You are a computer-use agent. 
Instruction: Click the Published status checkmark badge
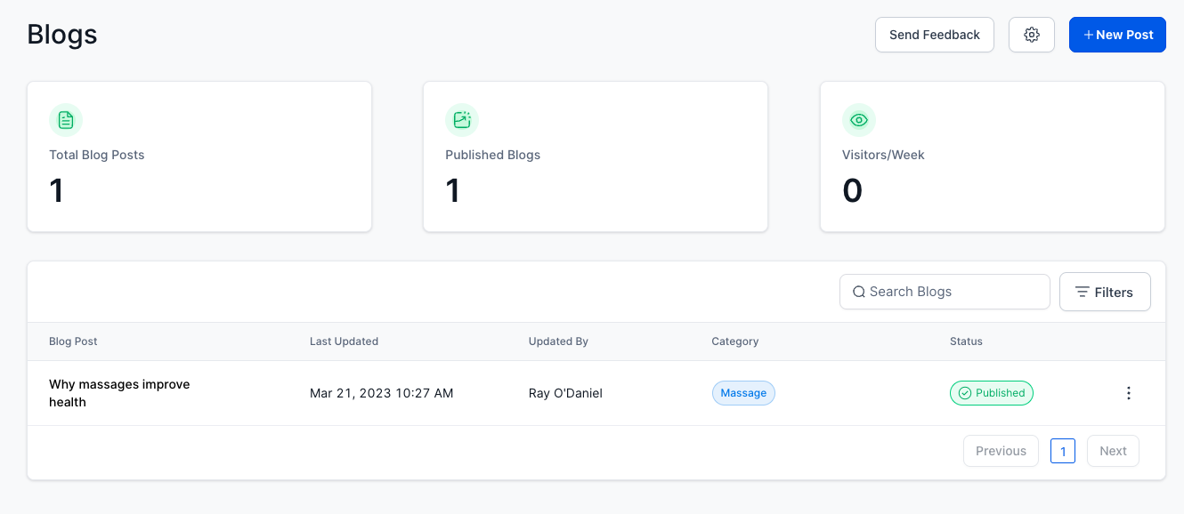992,393
